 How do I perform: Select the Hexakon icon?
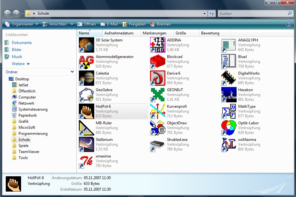tap(229, 95)
